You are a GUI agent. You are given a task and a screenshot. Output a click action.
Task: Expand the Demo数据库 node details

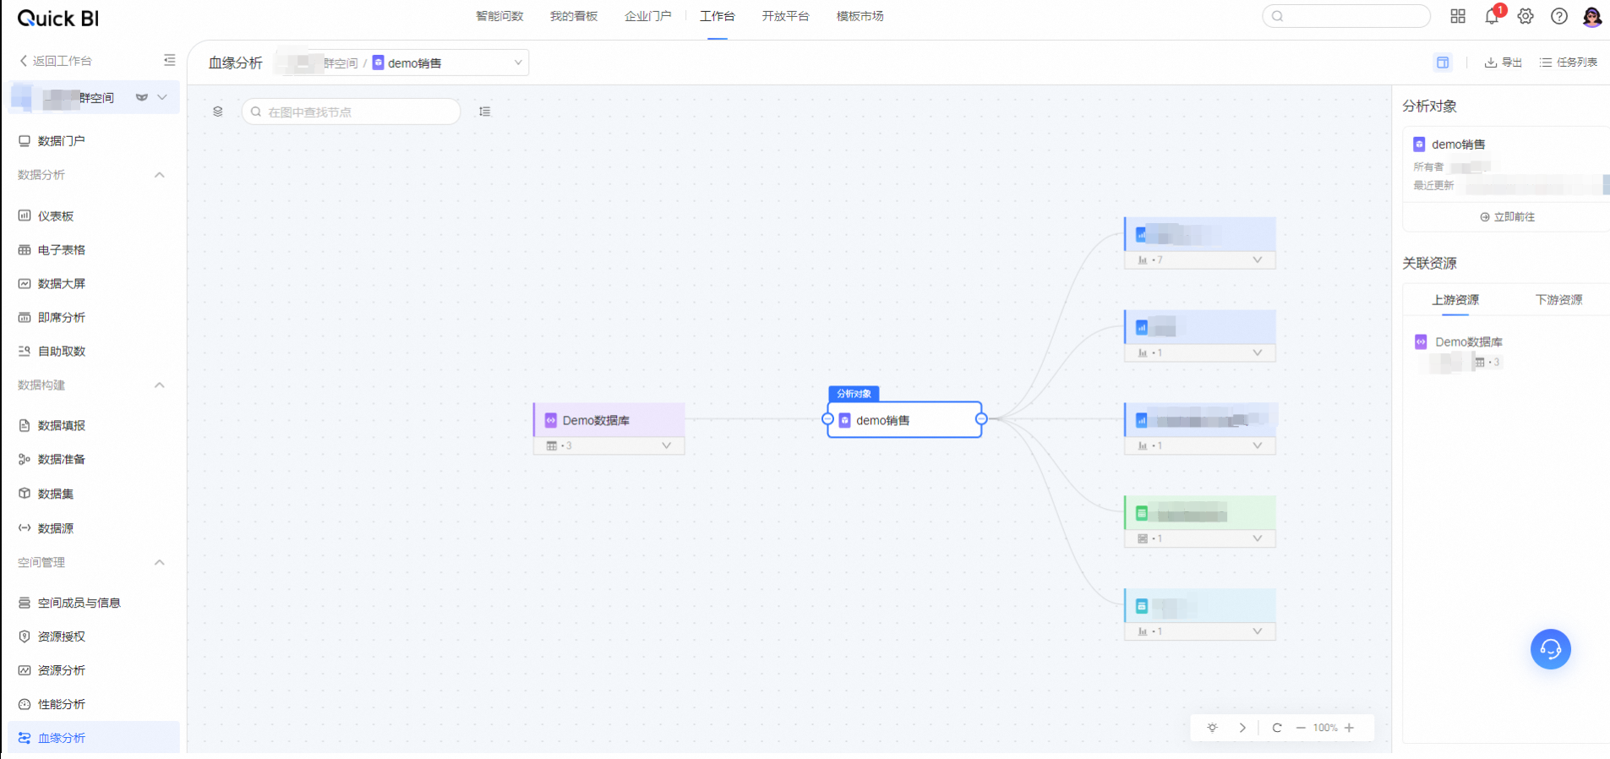coord(666,445)
